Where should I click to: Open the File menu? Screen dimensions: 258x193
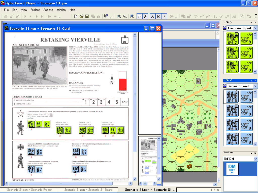click(x=6, y=10)
